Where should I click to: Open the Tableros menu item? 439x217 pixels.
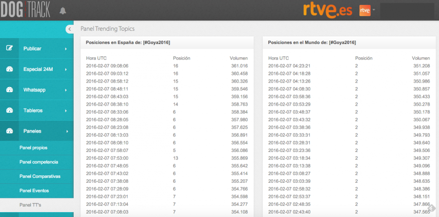pyautogui.click(x=37, y=110)
